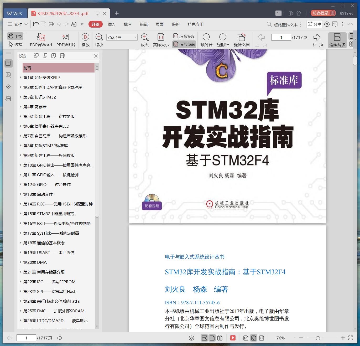Click add bookmark icon in 书签 panel
This screenshot has width=360, height=346.
coord(54,55)
